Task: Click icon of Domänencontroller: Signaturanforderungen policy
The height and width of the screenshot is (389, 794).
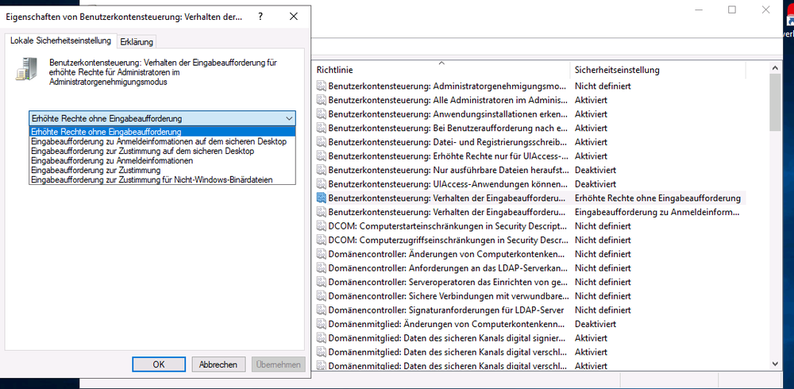Action: point(321,310)
